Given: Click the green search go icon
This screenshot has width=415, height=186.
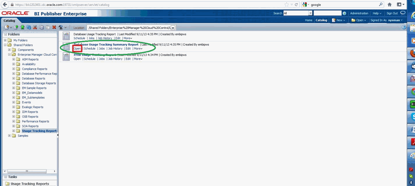Looking at the screenshot, I should [345, 13].
